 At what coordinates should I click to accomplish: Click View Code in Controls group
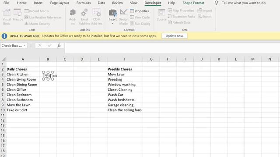tap(140, 17)
